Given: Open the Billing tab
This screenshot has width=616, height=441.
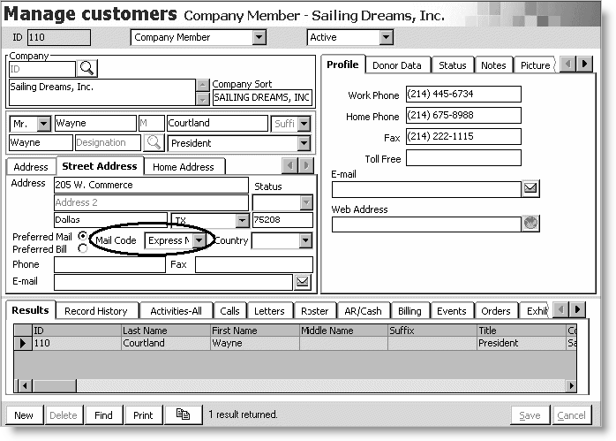Looking at the screenshot, I should point(409,311).
